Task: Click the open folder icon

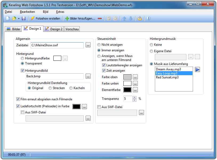Action: pos(14,18)
